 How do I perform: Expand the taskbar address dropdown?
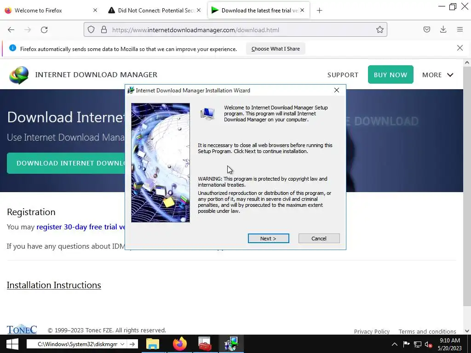[x=122, y=344]
